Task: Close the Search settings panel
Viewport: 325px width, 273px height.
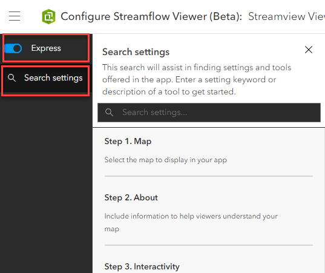Action: coord(309,50)
